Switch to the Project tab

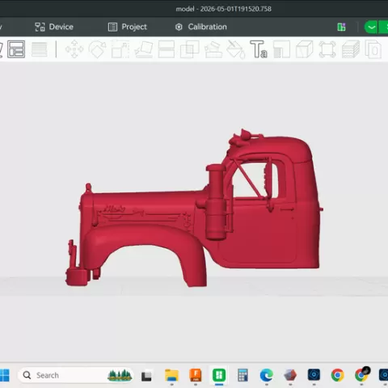[x=128, y=27]
